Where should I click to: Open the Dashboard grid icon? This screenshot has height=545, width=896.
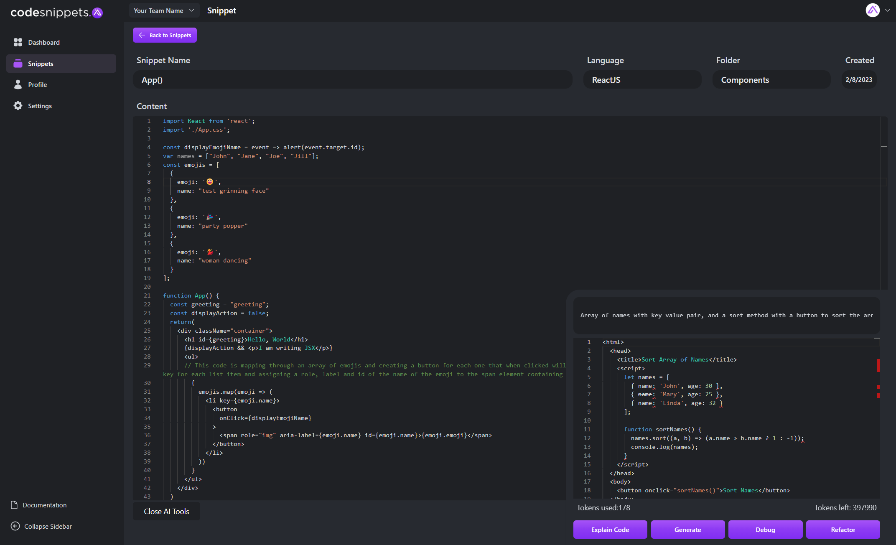coord(18,42)
